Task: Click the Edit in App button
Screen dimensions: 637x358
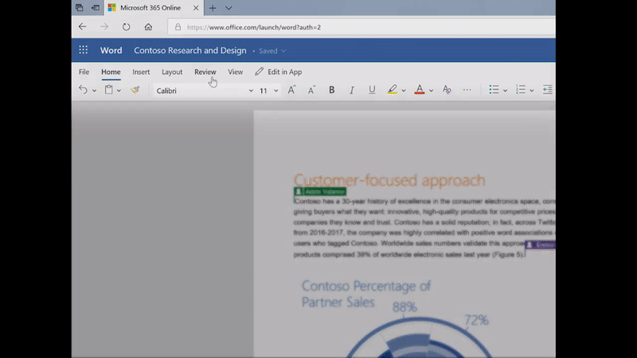Action: [279, 72]
